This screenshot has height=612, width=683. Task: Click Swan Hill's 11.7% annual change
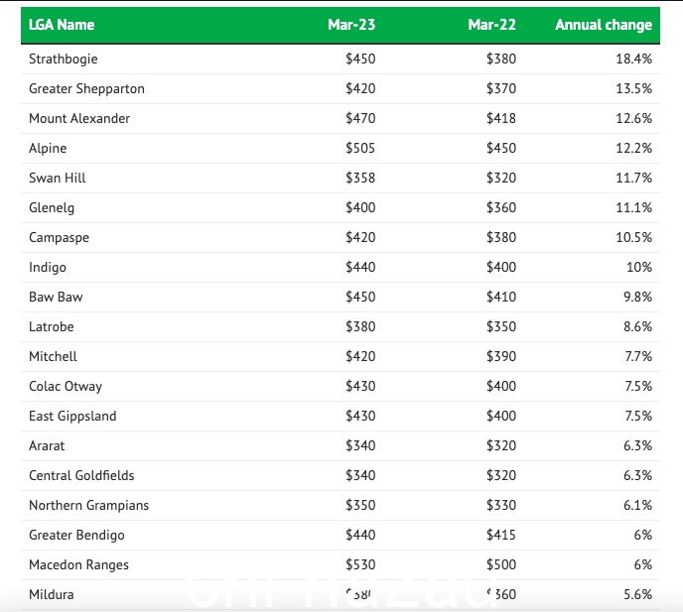633,178
